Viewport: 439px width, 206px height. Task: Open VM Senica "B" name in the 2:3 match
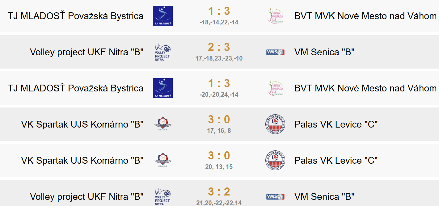pos(324,52)
